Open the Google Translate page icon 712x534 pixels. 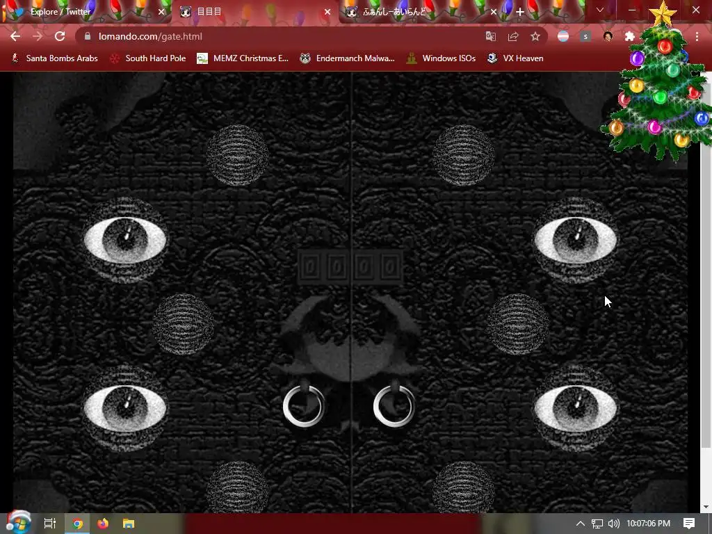click(491, 36)
